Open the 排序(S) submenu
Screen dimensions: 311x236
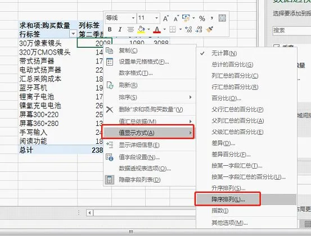150,97
